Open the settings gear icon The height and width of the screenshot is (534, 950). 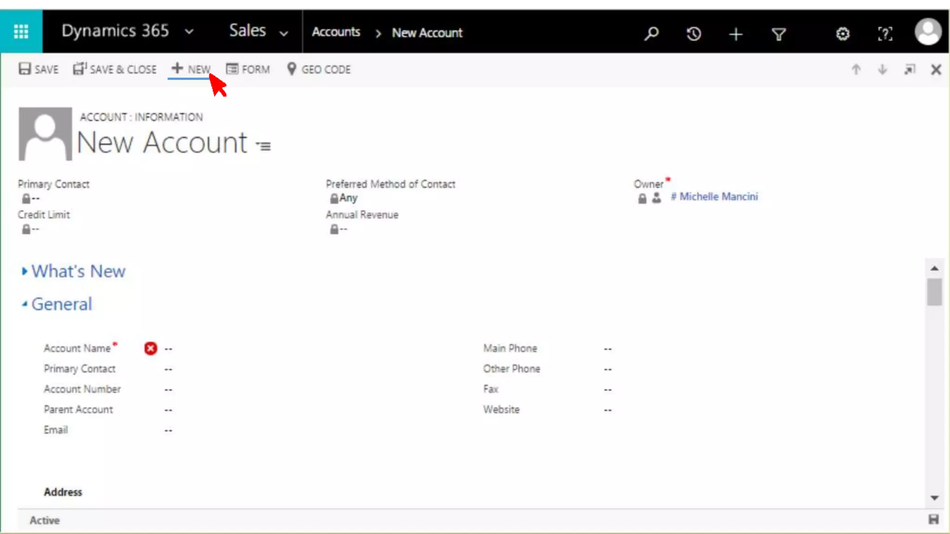pyautogui.click(x=842, y=34)
